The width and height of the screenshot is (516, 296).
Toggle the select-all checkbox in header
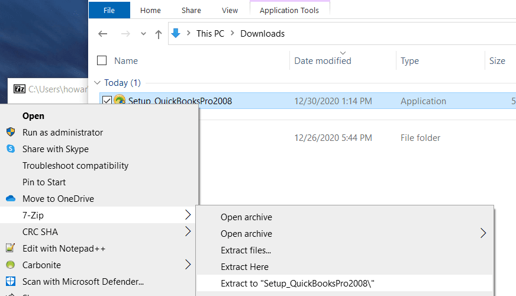(x=102, y=60)
